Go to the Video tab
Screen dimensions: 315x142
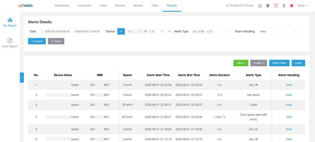tap(155, 6)
